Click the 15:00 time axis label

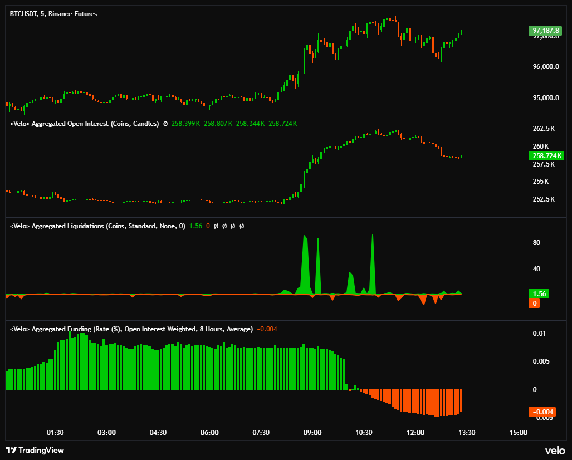(518, 433)
